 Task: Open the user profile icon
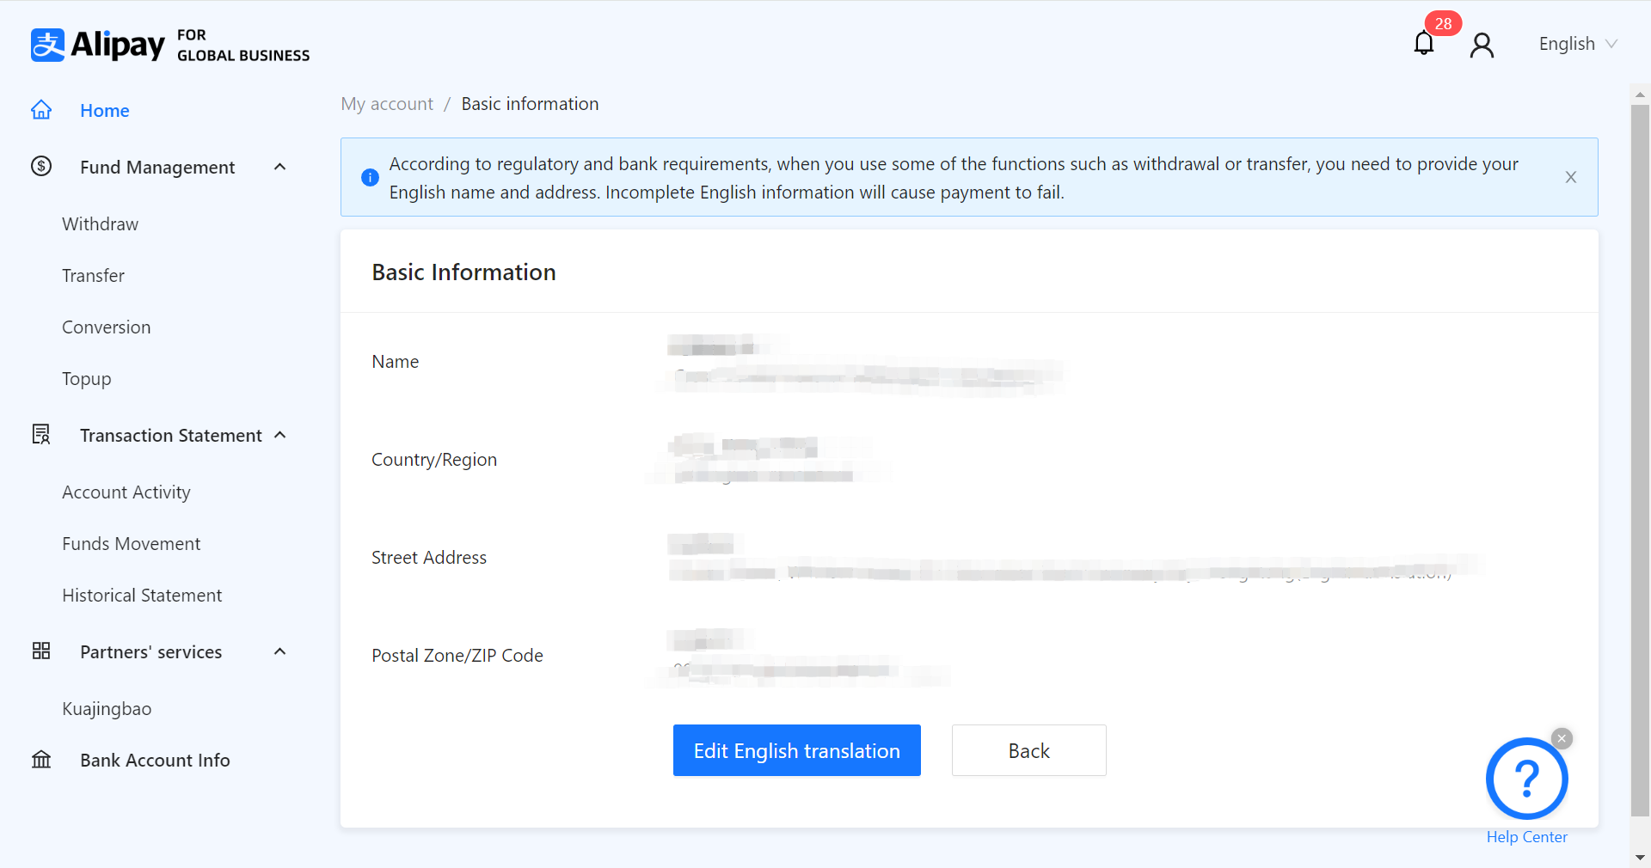[1482, 45]
